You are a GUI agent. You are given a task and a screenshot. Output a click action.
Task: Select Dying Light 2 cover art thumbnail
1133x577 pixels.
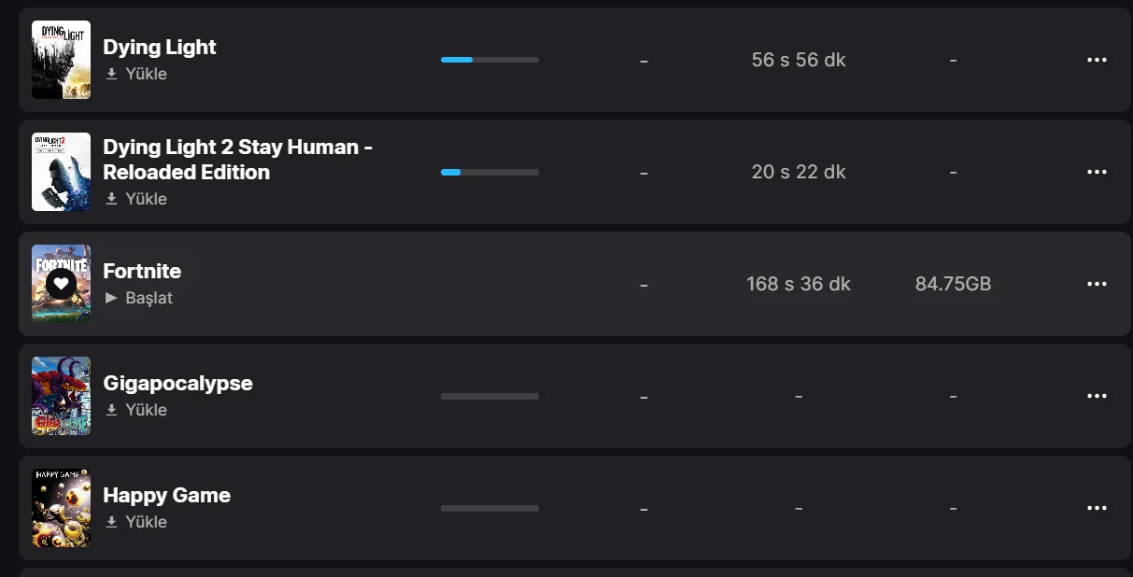tap(61, 172)
